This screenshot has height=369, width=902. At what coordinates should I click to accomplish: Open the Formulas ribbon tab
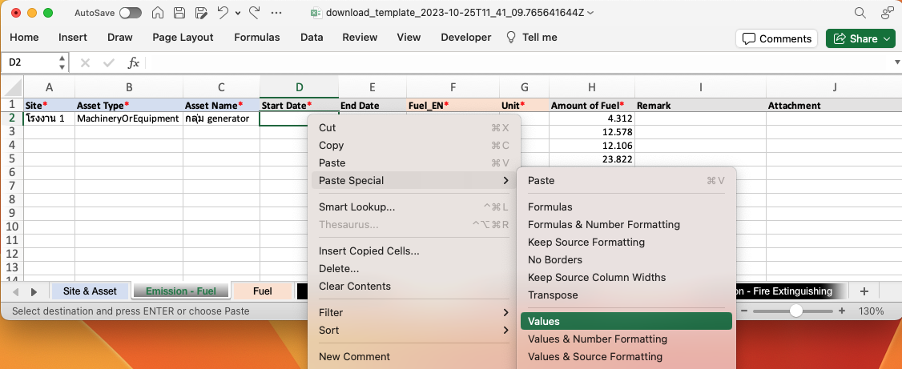click(x=256, y=38)
